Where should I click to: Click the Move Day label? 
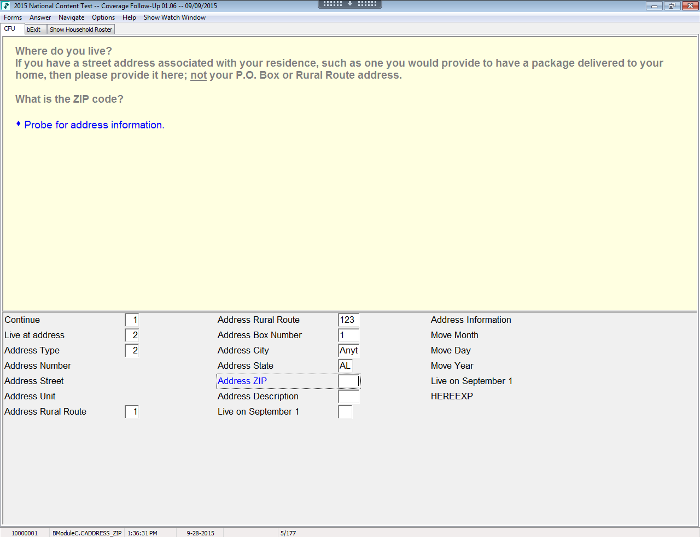(x=451, y=351)
